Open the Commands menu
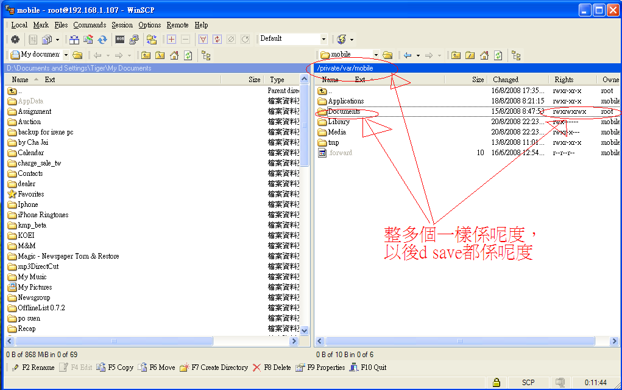622x390 pixels. 90,25
